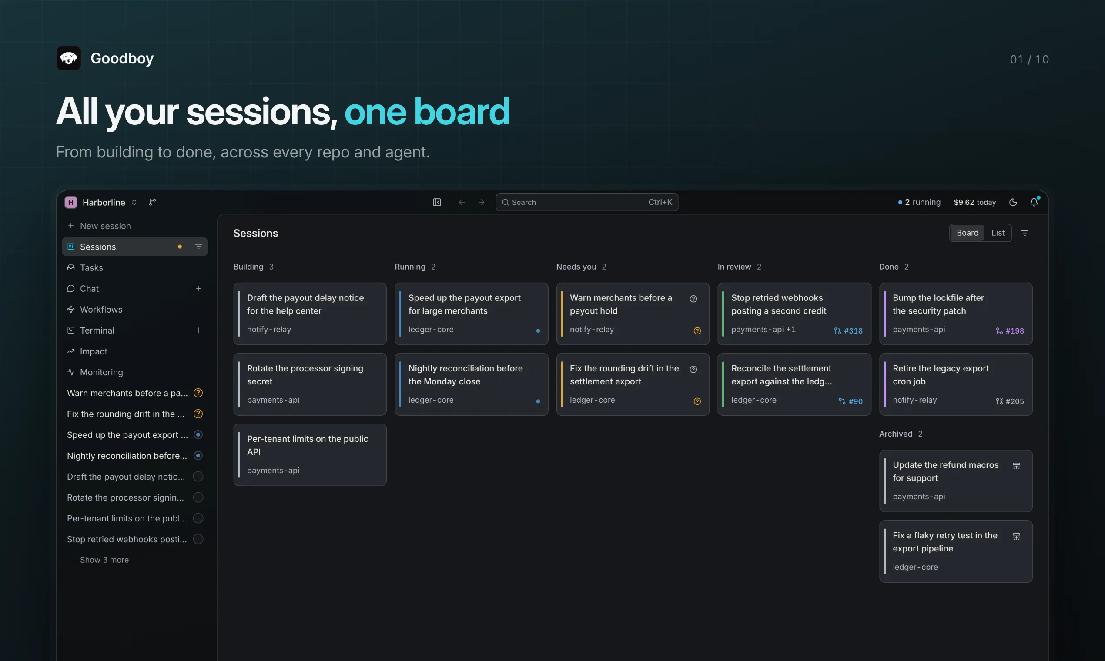The width and height of the screenshot is (1105, 661).
Task: Open pull request #205 badge
Action: click(x=1010, y=401)
